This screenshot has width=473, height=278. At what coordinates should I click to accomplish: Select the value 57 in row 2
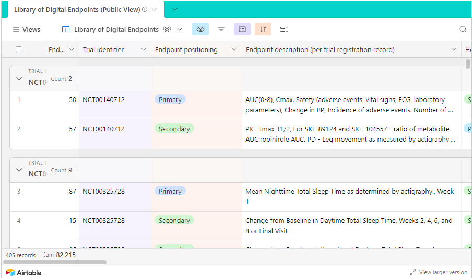pos(73,129)
